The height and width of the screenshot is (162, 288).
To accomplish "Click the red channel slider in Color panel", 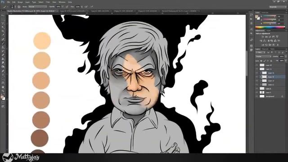I will [270, 16].
